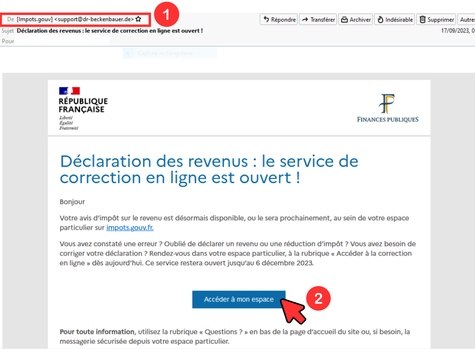The width and height of the screenshot is (475, 349).
Task: Star the sender's contact icon
Action: pyautogui.click(x=138, y=19)
